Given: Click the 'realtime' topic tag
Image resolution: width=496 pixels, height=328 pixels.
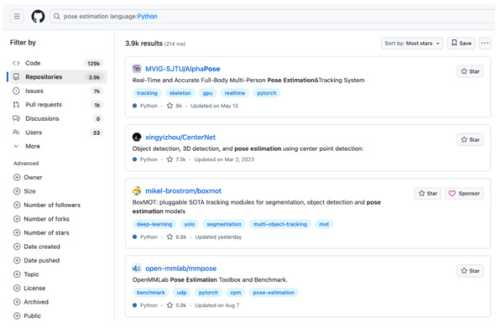Looking at the screenshot, I should tap(235, 93).
